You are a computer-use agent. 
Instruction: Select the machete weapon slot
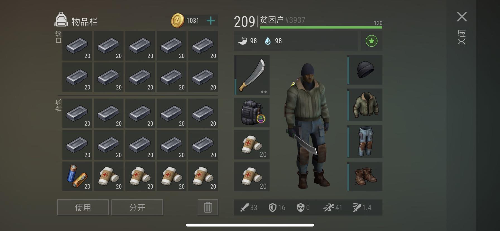[252, 75]
